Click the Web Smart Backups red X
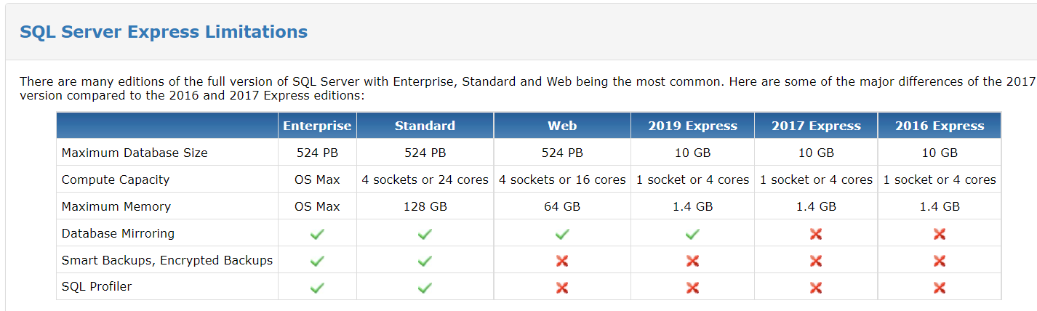Screen dimensions: 1037x311 coord(562,261)
